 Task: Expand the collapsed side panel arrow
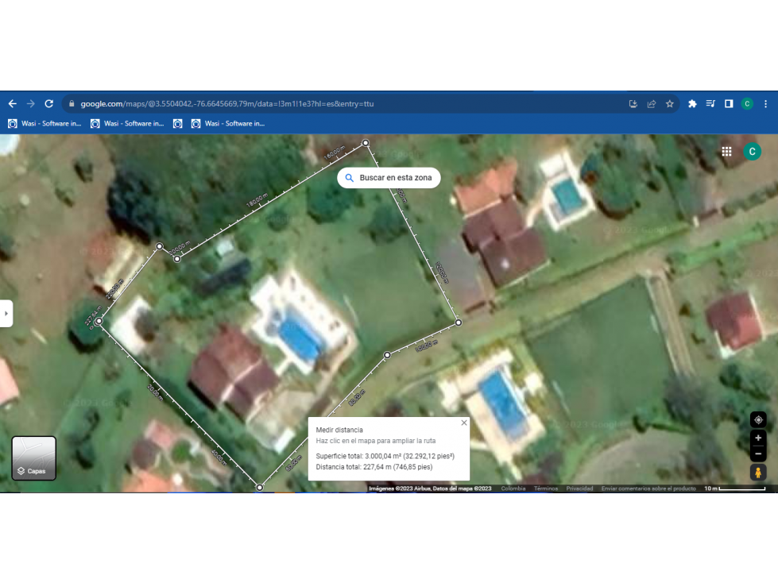(6, 313)
